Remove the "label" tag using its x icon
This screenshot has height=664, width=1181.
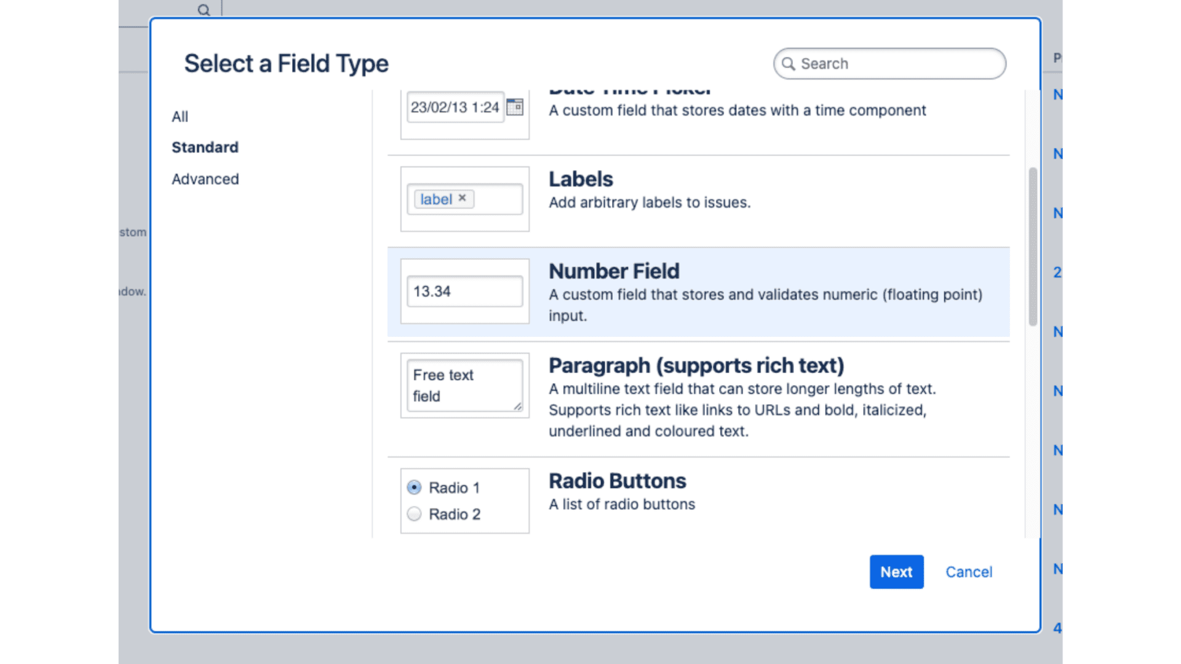click(x=463, y=198)
